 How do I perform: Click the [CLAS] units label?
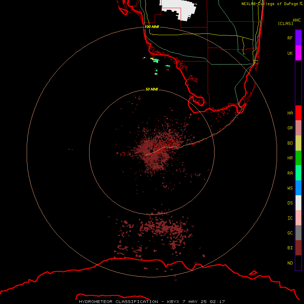click(285, 23)
